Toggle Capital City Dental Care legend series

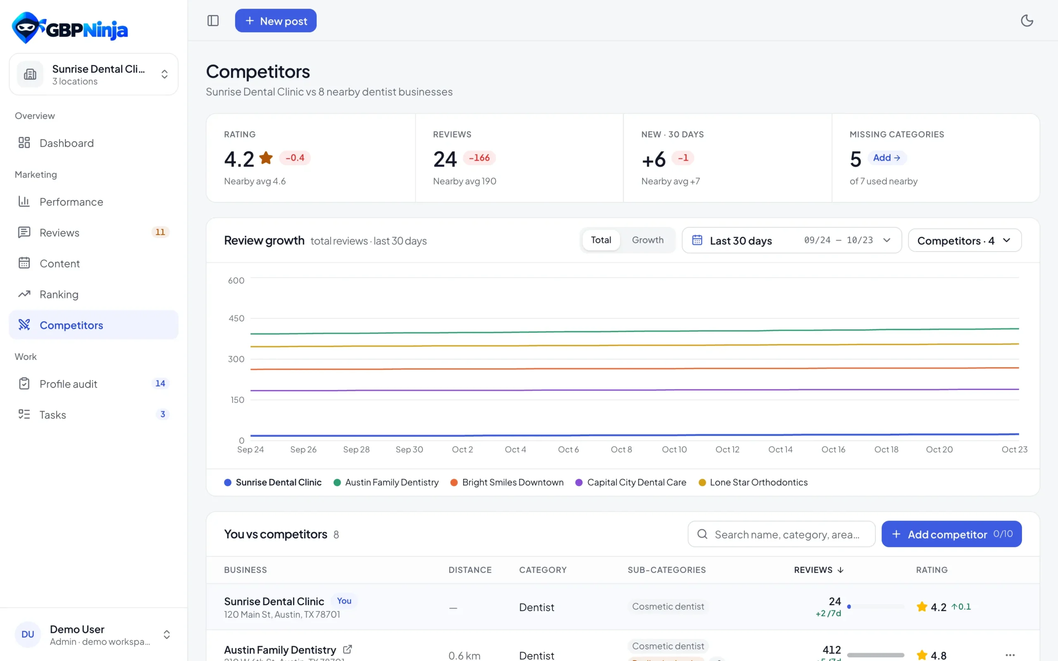click(631, 482)
